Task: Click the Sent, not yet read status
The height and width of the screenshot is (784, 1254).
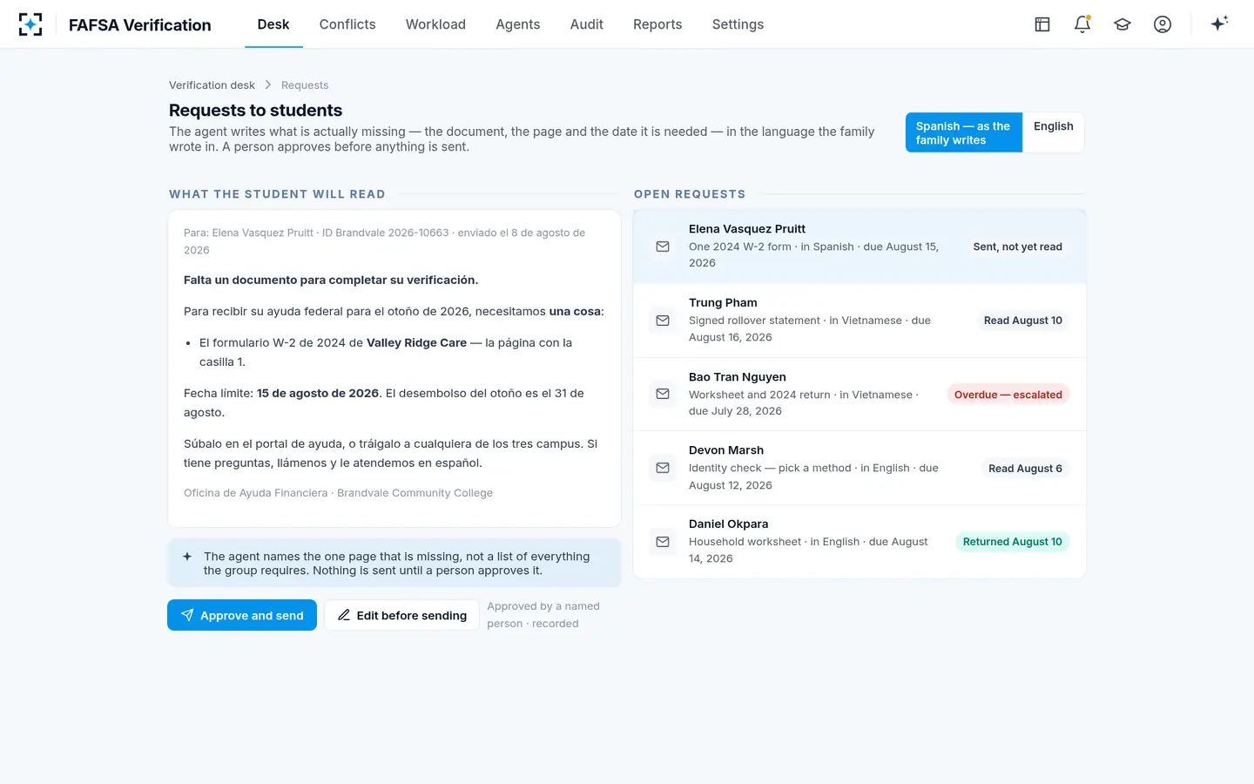Action: pyautogui.click(x=1018, y=247)
